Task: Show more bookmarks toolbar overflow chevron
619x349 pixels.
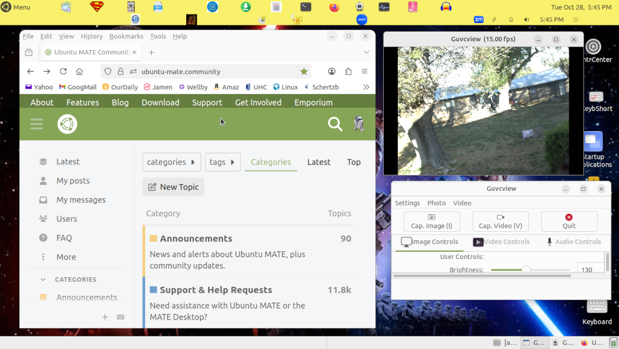Action: tap(366, 87)
